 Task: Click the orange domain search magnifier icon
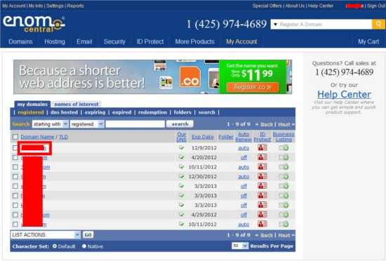378,24
